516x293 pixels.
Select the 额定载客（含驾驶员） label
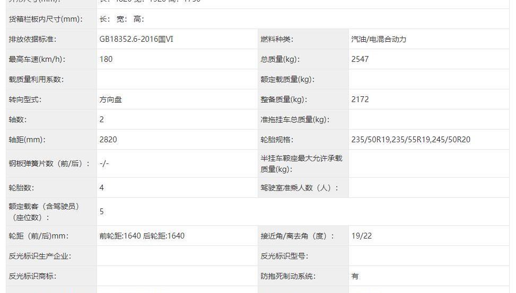(x=44, y=212)
